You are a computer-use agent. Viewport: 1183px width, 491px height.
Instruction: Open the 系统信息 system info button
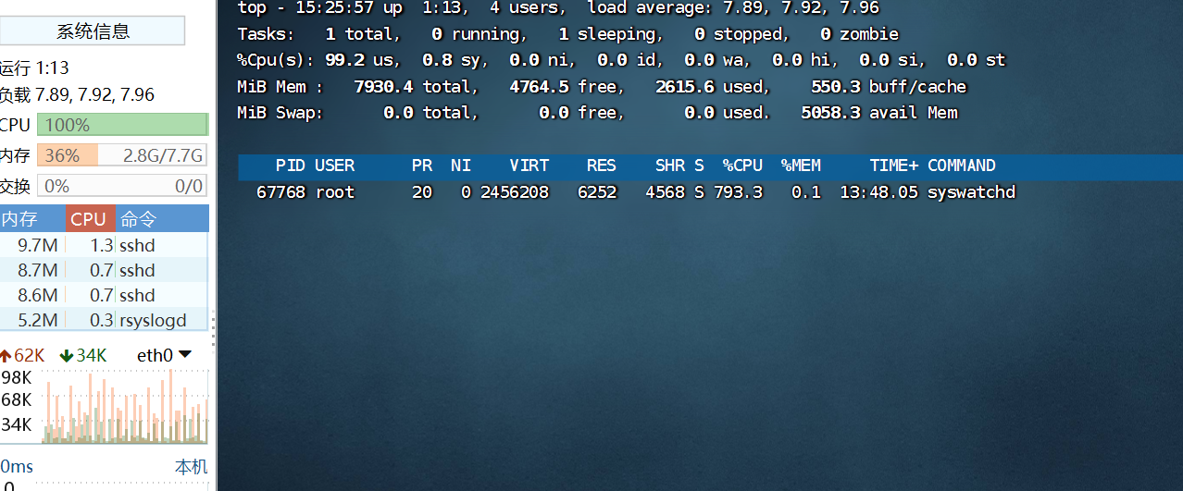93,31
